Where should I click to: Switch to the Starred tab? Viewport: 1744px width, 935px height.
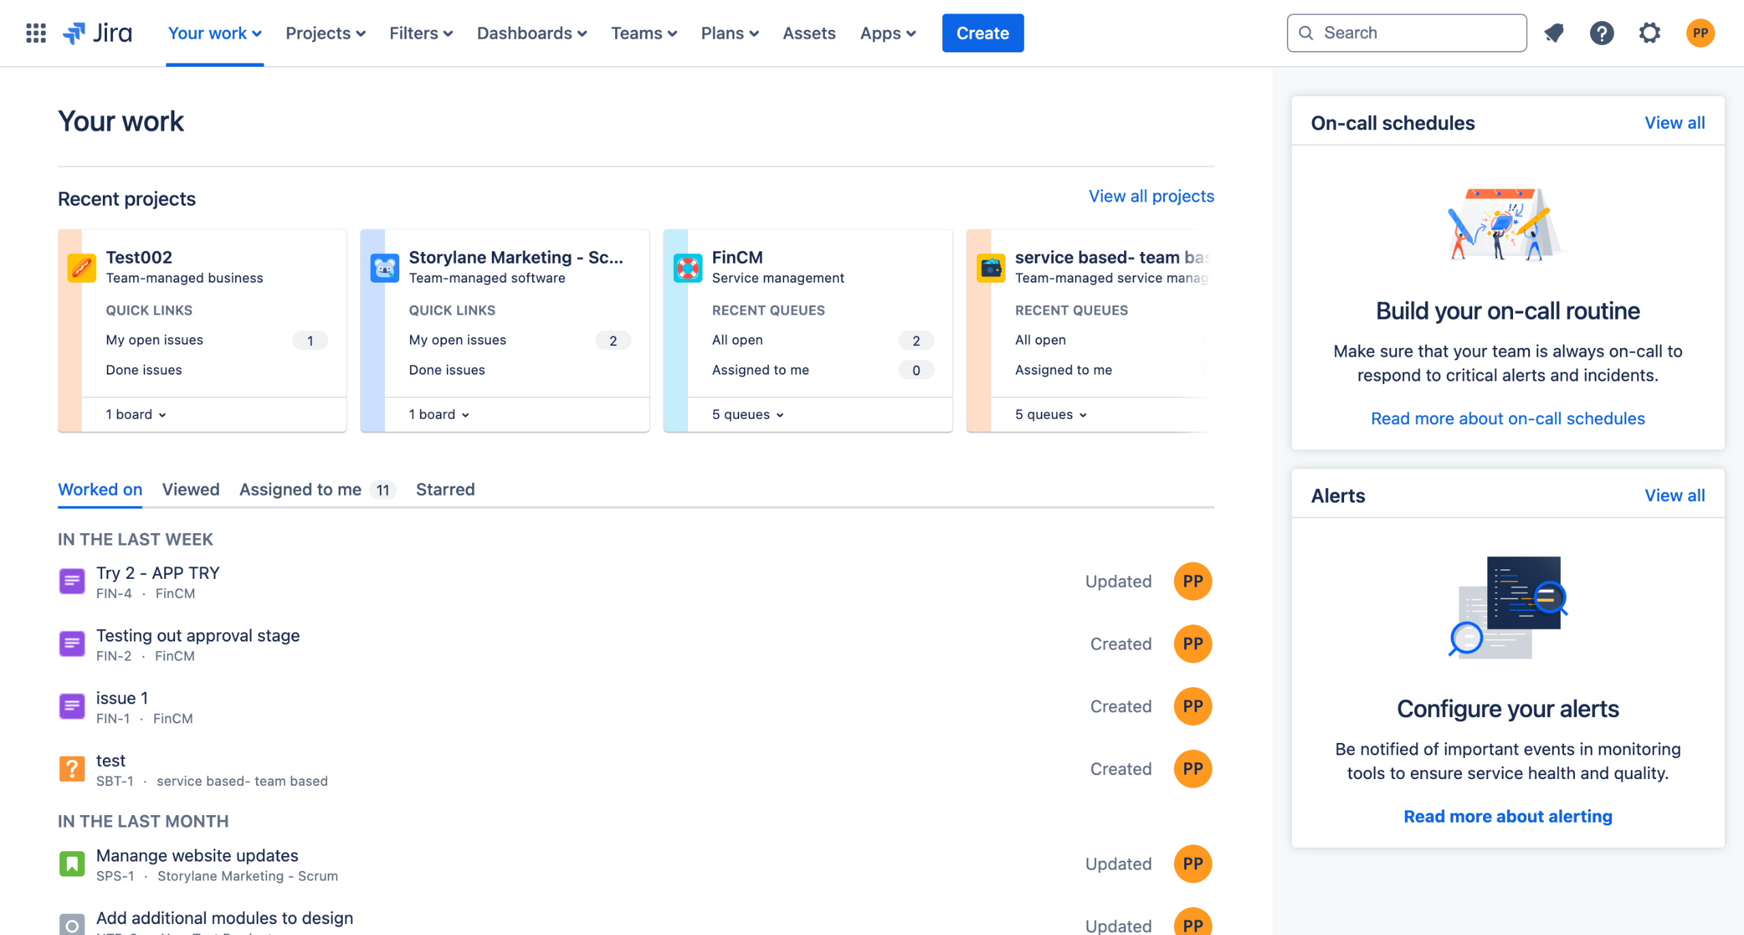445,489
